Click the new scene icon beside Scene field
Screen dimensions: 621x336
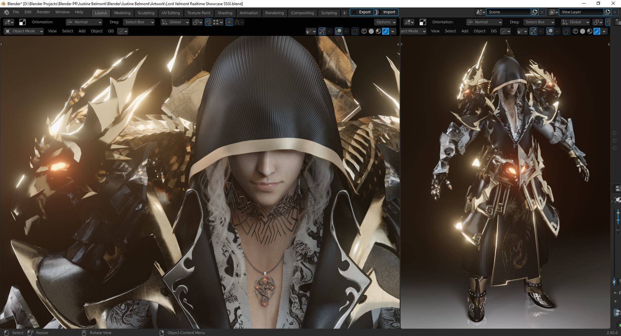[534, 12]
